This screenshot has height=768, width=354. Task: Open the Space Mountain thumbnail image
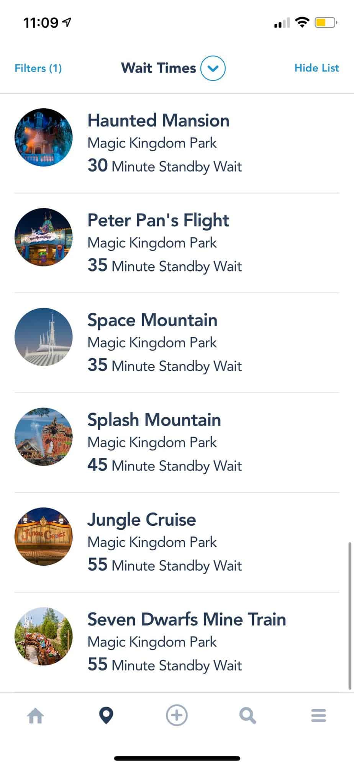(44, 337)
